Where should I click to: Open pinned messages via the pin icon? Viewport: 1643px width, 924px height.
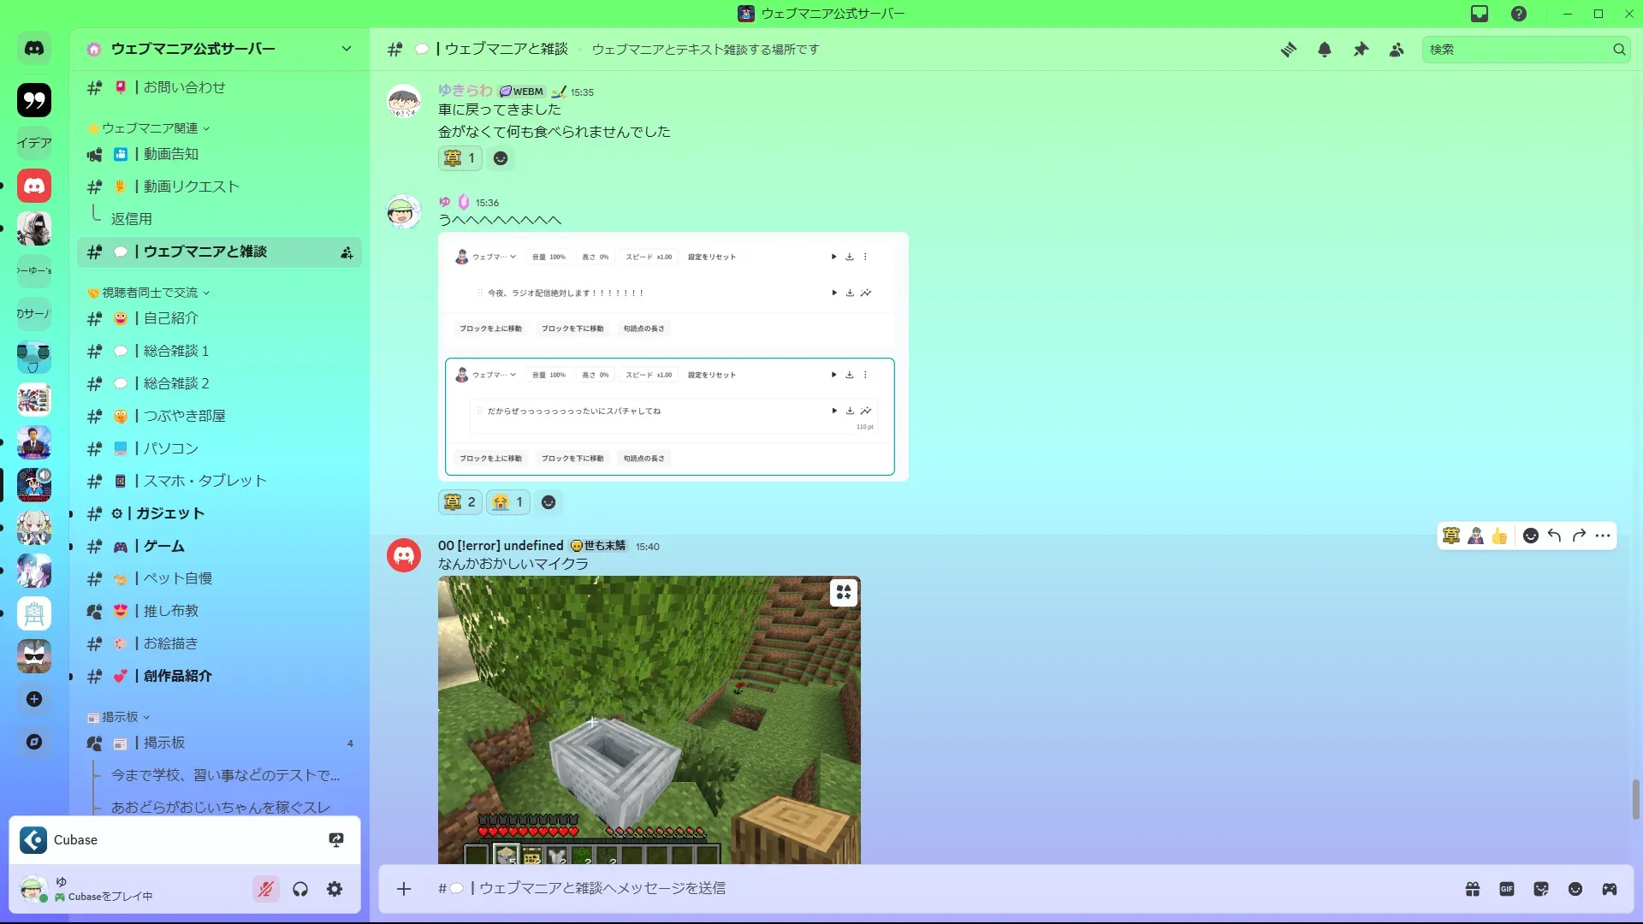click(1361, 50)
